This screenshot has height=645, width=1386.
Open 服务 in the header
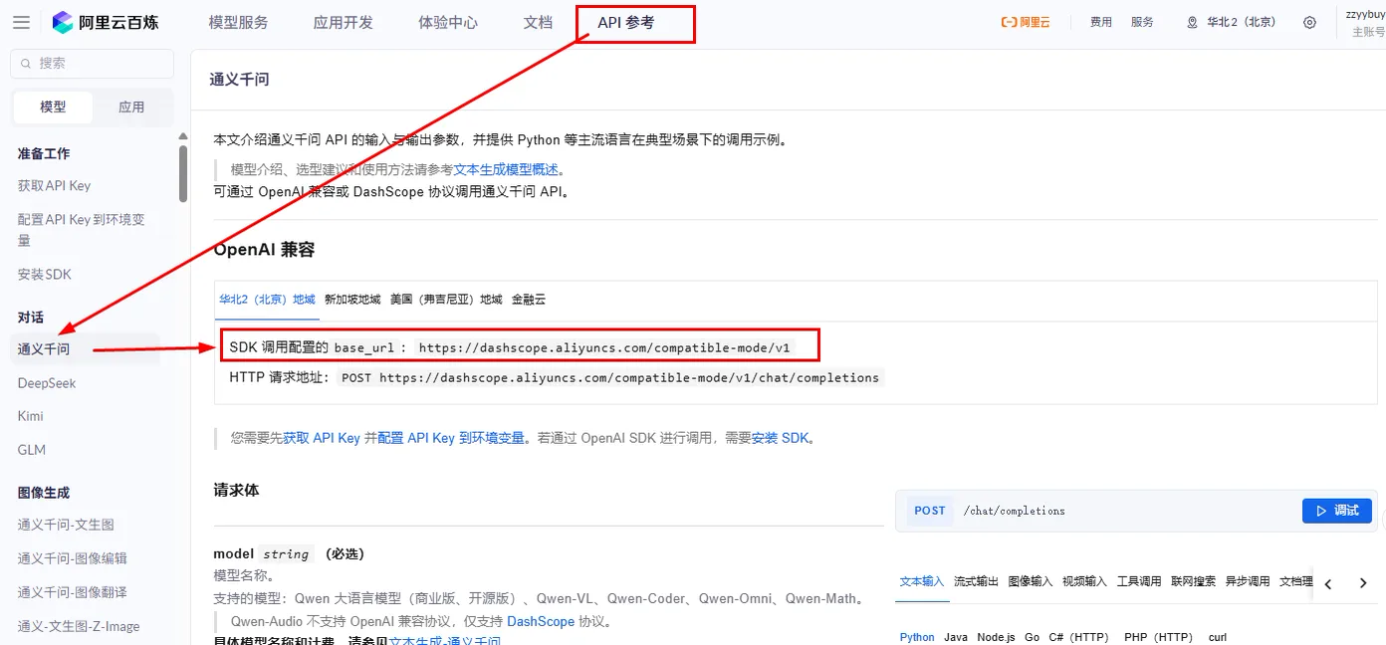click(1142, 22)
